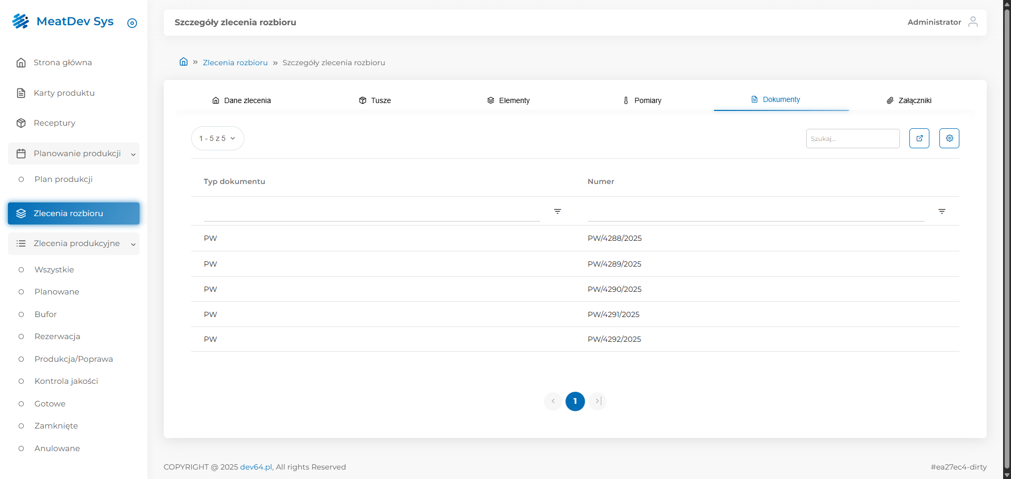Screen dimensions: 1011x479
Task: Open filter icon for Numer column
Action: click(941, 211)
